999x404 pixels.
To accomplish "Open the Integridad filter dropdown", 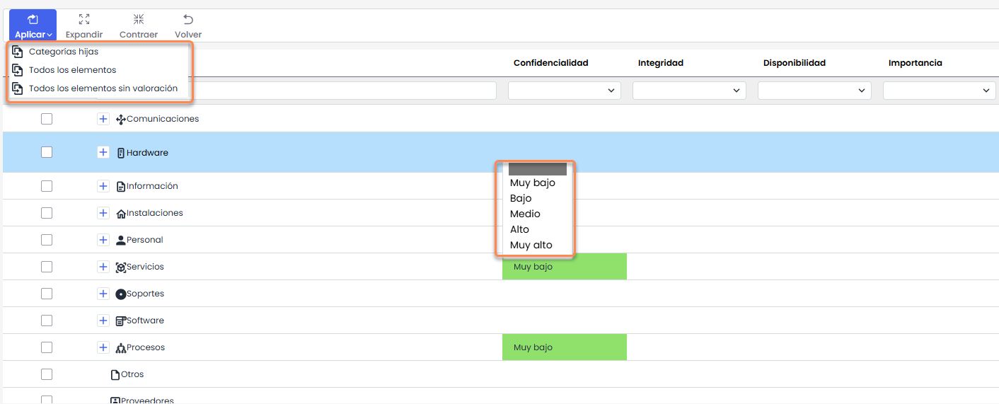I will tap(688, 91).
